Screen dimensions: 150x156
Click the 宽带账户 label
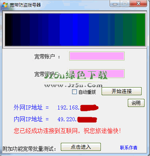pyautogui.click(x=44, y=56)
